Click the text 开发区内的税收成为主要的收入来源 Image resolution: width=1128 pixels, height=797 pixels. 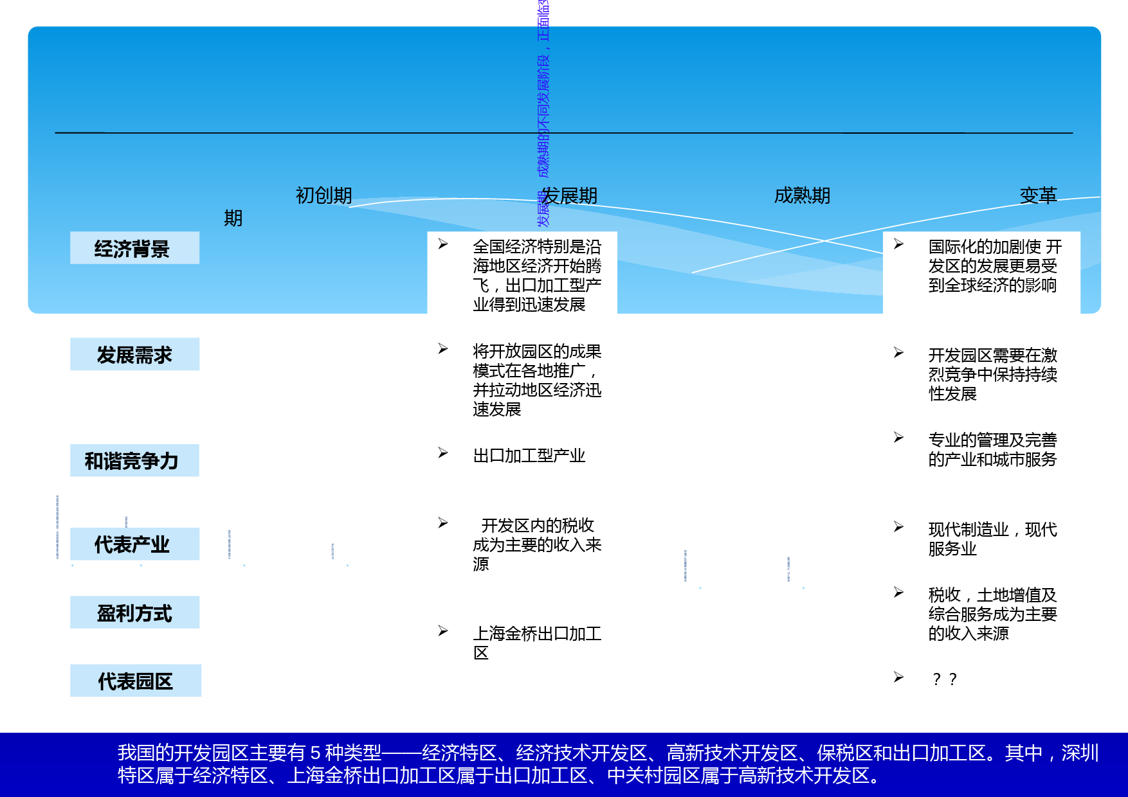(537, 545)
